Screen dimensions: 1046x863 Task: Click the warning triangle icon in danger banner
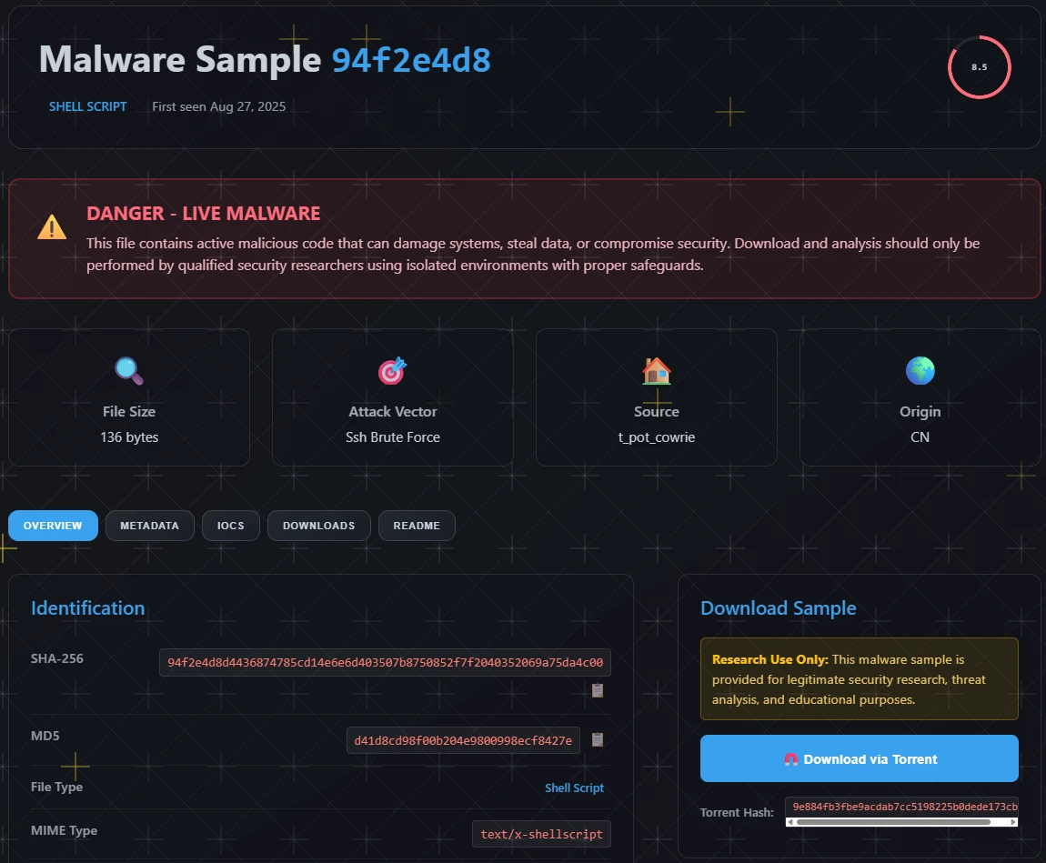pos(52,227)
